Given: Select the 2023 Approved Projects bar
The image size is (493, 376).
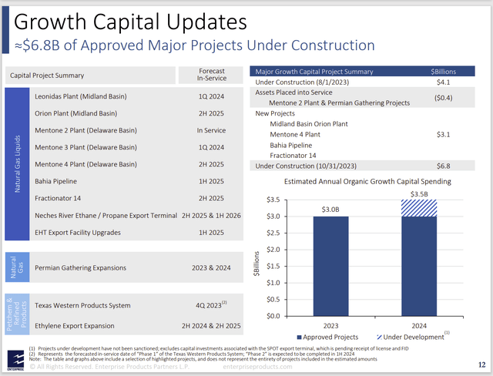Looking at the screenshot, I should [330, 266].
